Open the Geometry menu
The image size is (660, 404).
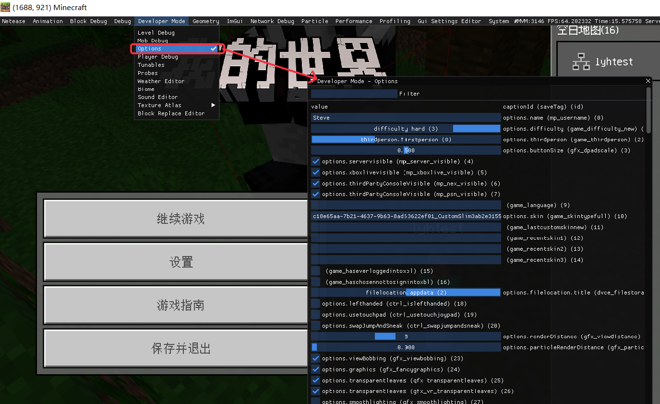coord(206,21)
